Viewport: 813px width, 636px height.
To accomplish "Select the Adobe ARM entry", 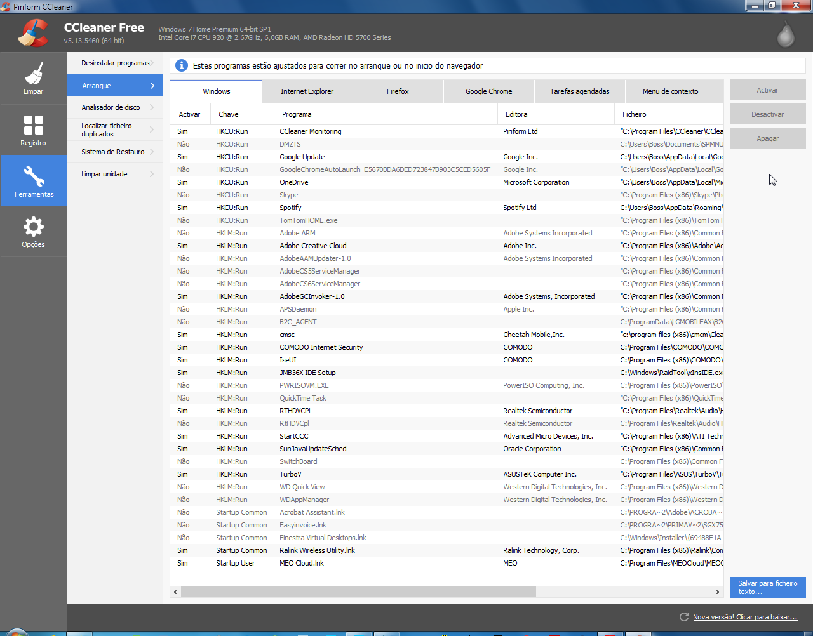I will point(447,233).
